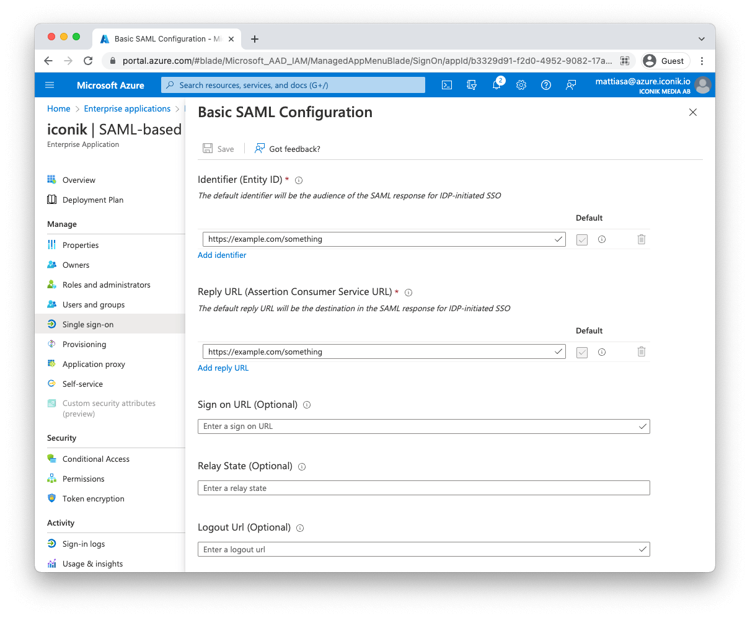Open suggestions dropdown in the Sign on URL field
Viewport: 750px width, 618px height.
pos(642,426)
